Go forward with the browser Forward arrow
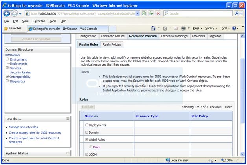 click(x=14, y=13)
